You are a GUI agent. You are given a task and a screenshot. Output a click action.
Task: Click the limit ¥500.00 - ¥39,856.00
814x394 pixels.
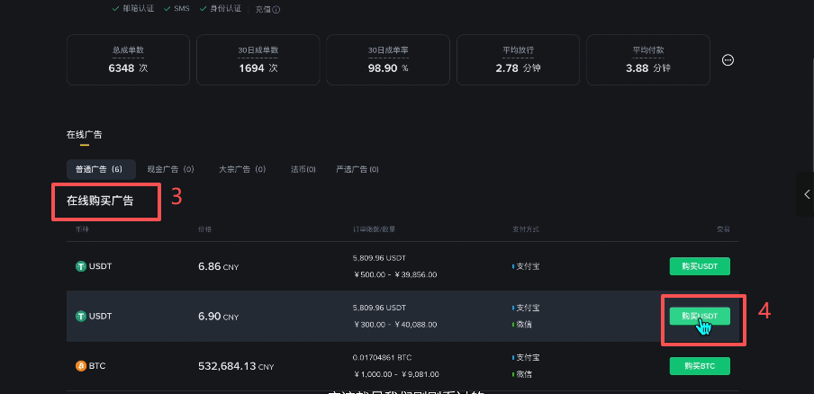[395, 274]
